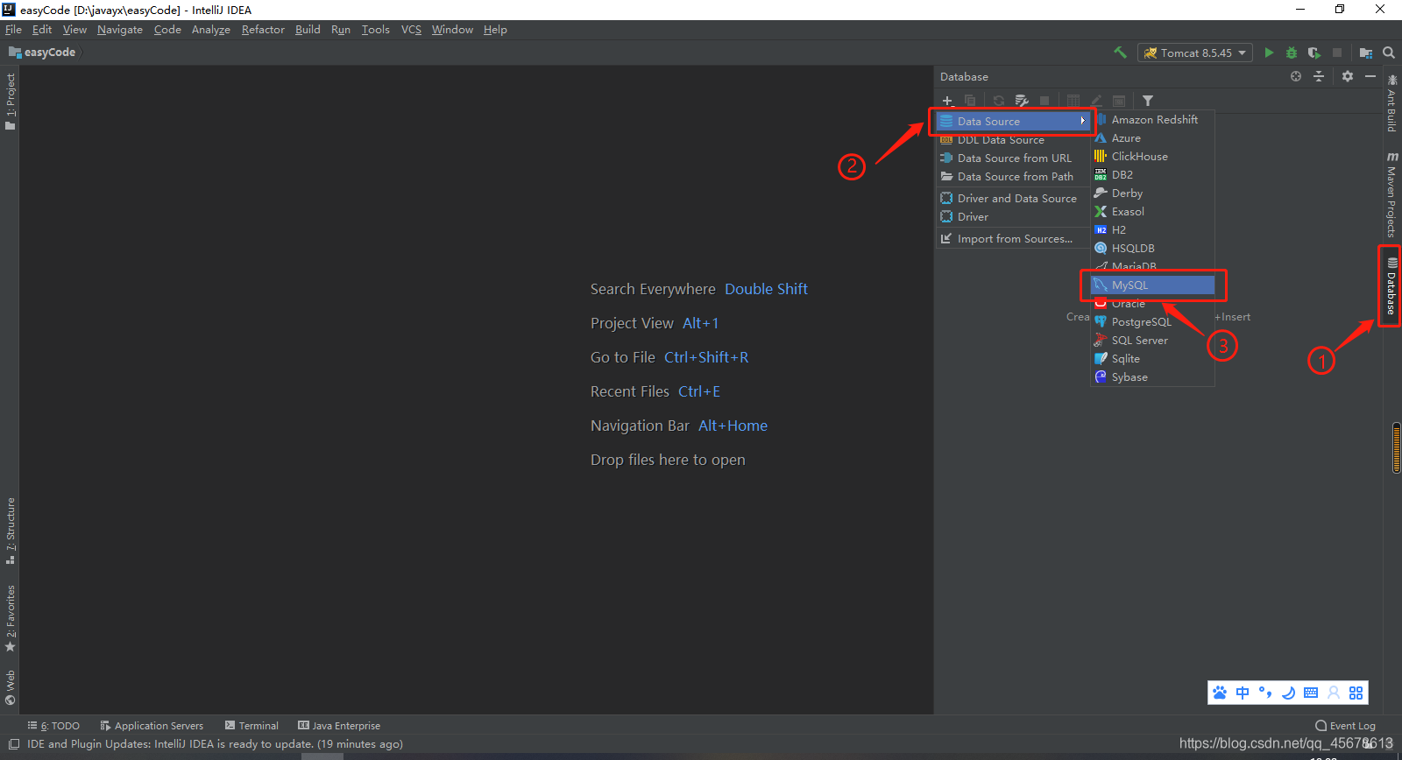Open the Maven Projects side tab

coord(1391,194)
